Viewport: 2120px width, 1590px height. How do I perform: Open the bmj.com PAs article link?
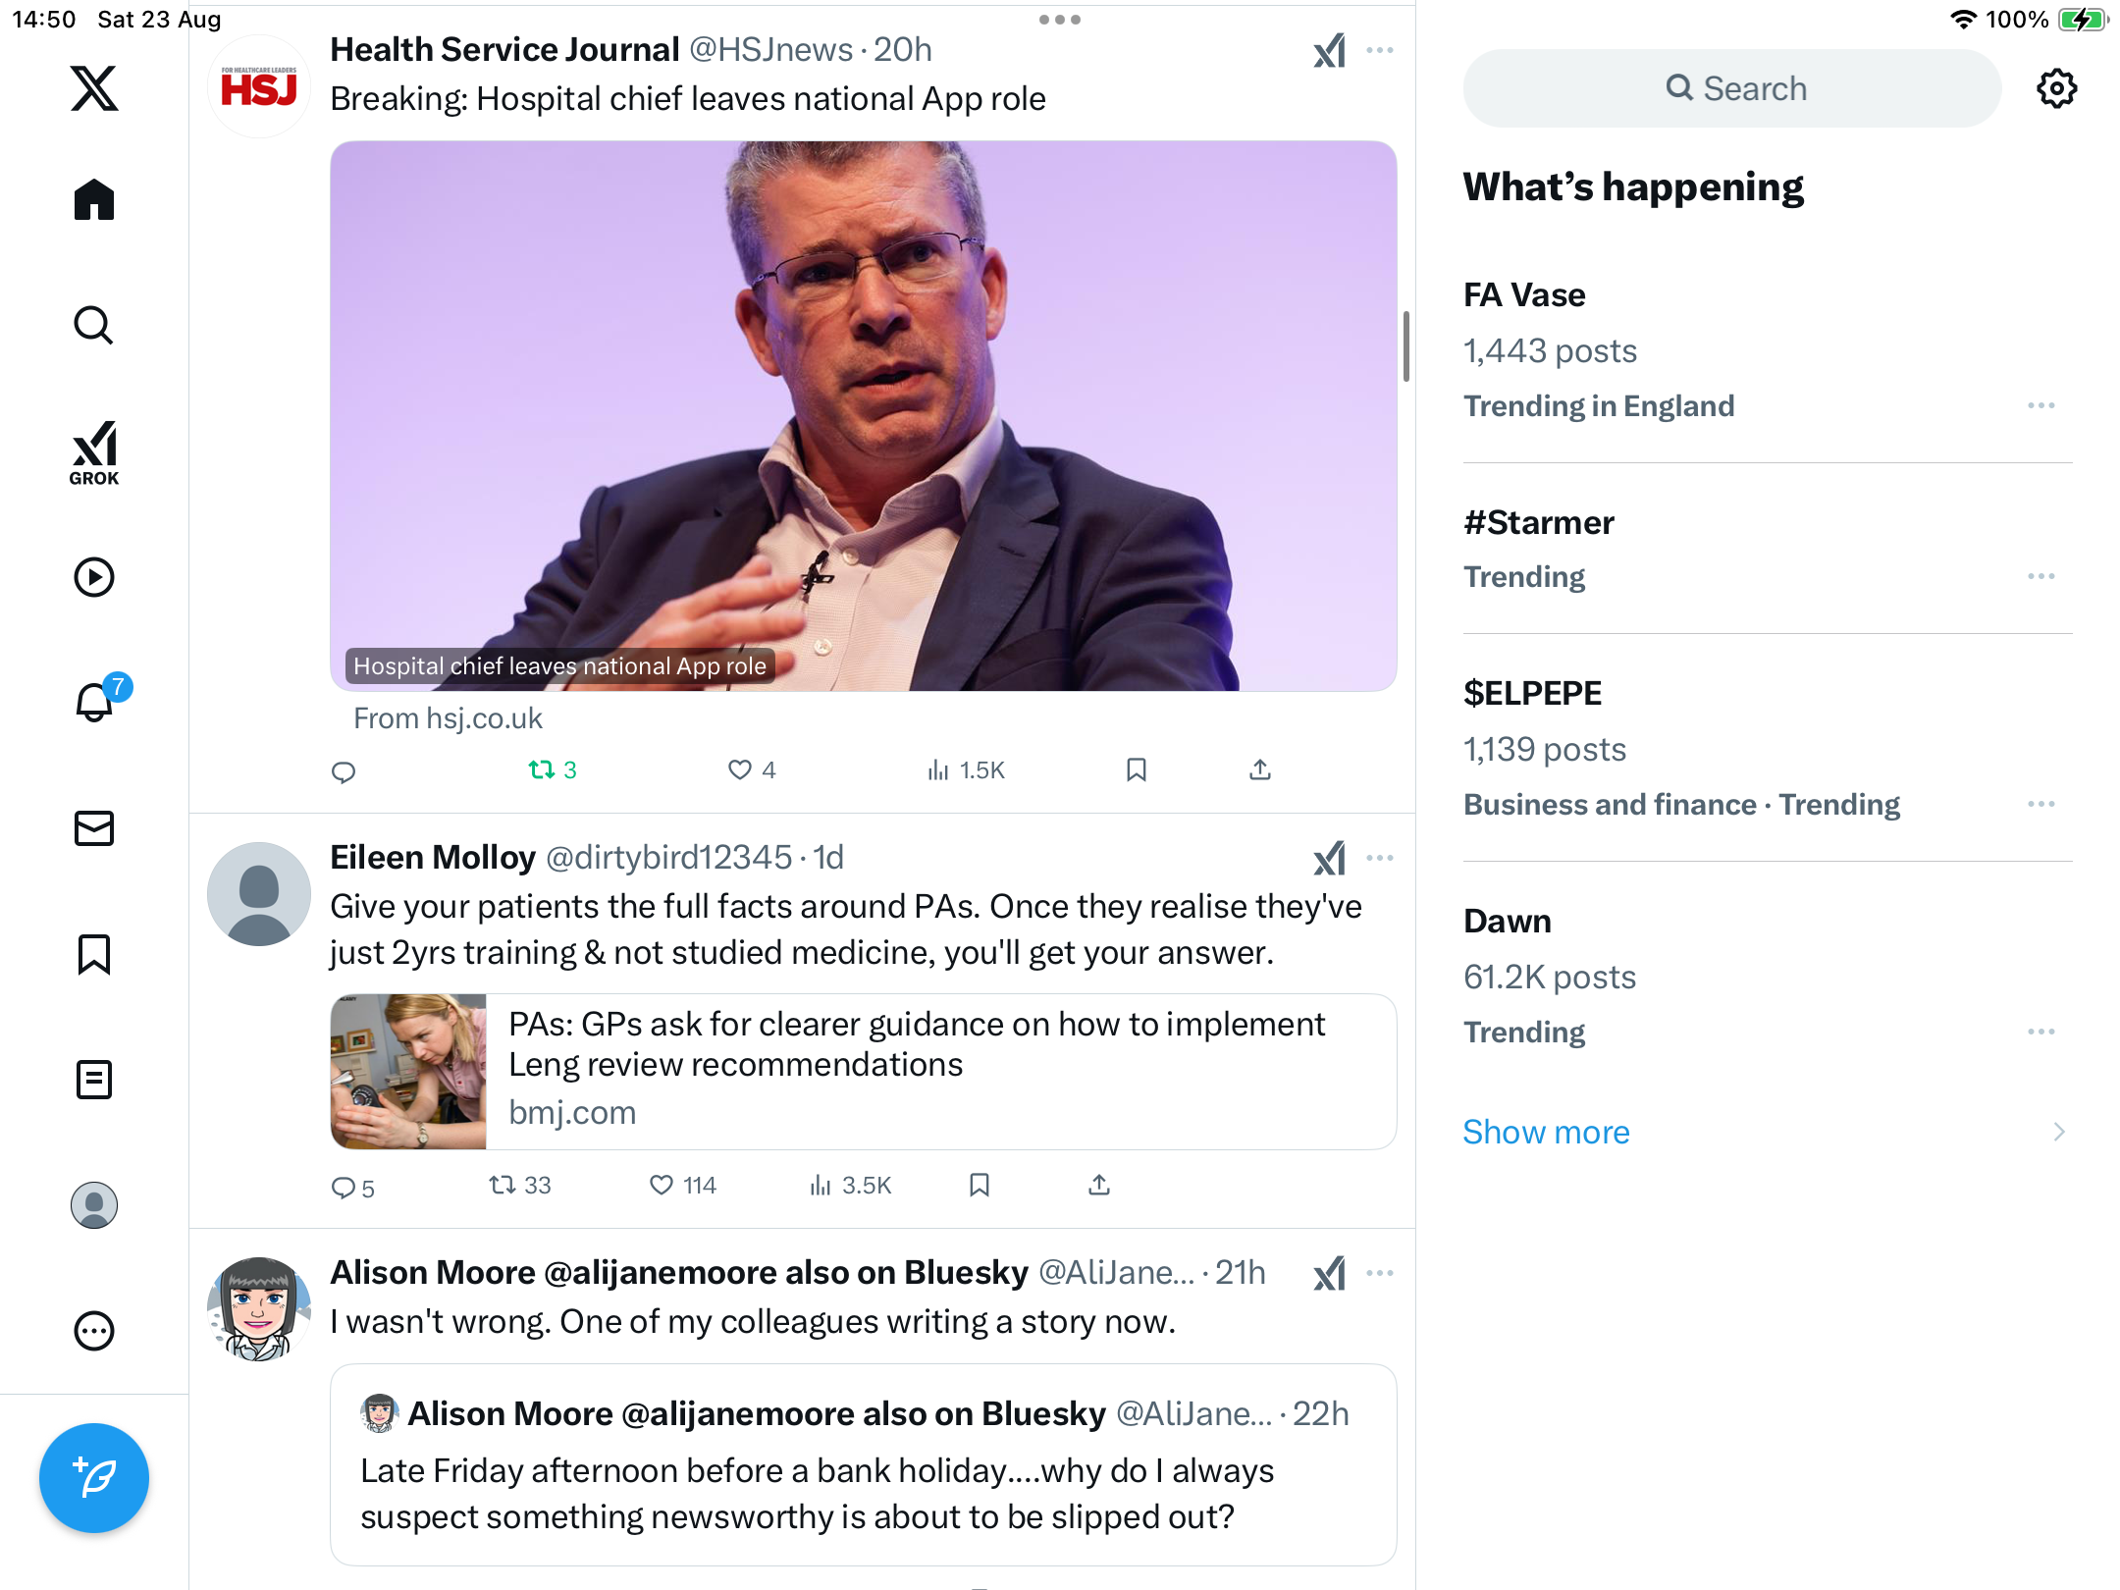pos(863,1072)
